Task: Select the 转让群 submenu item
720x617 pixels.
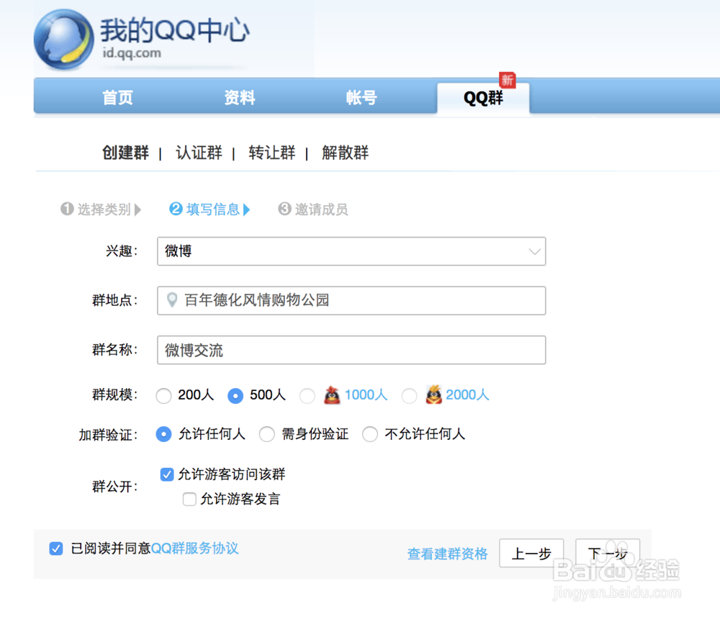Action: point(272,153)
